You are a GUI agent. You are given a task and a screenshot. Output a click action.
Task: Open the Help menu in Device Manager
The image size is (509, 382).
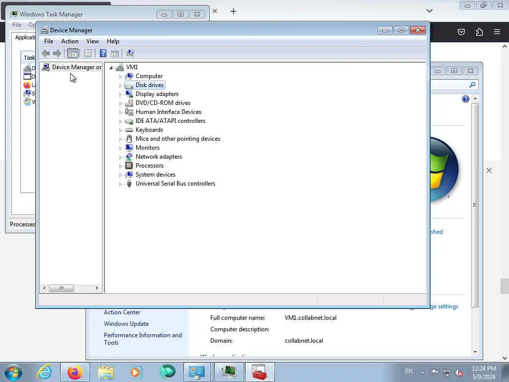tap(113, 41)
